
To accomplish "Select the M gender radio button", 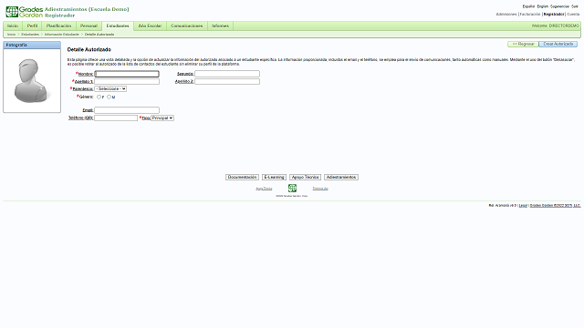I will pyautogui.click(x=109, y=97).
